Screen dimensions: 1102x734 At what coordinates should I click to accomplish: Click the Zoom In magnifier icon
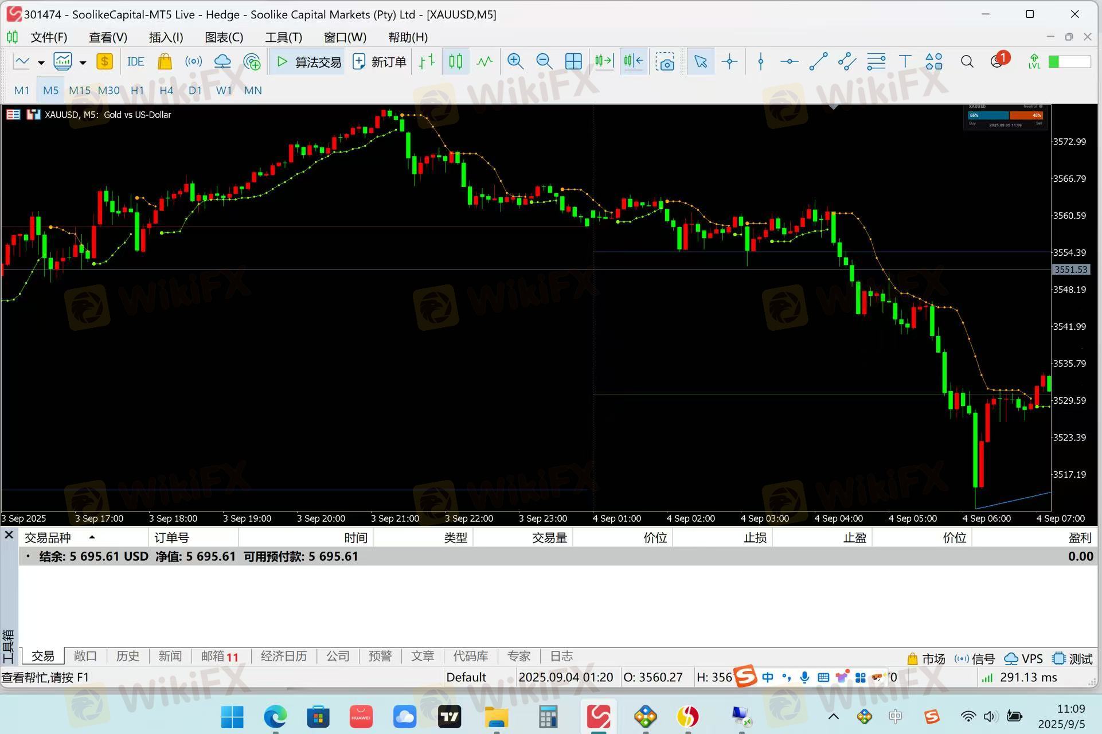point(515,61)
